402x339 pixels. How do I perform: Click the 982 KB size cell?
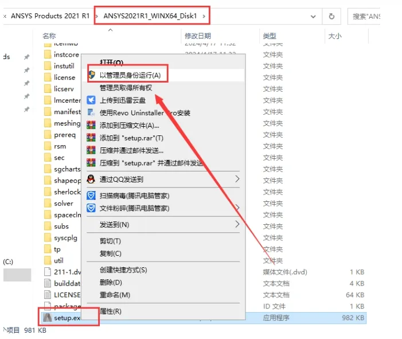click(x=353, y=318)
